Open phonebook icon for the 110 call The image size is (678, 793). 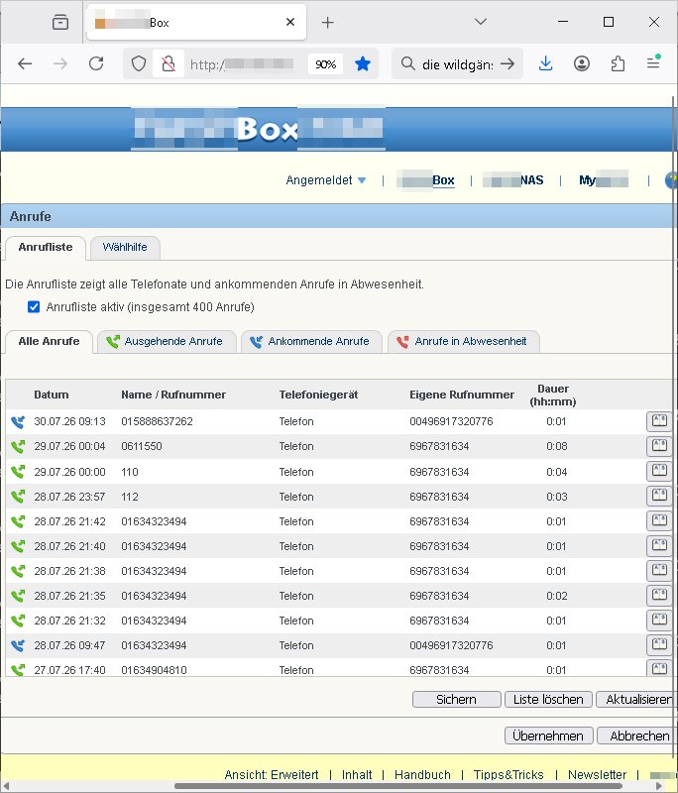[659, 470]
